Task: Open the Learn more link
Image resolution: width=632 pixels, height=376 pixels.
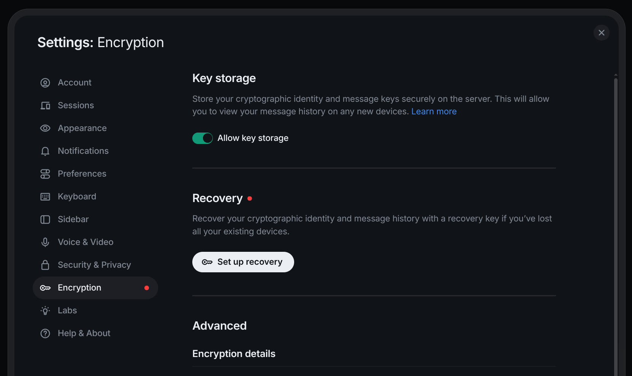Action: 434,111
